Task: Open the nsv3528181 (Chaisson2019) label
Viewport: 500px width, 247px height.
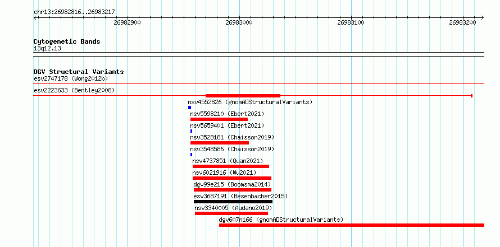Action: coord(232,137)
